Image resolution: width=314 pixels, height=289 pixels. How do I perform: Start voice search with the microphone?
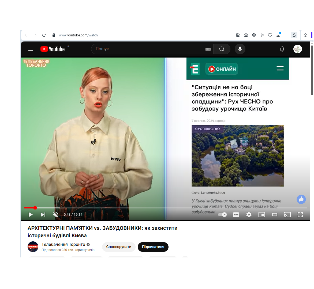tap(240, 49)
